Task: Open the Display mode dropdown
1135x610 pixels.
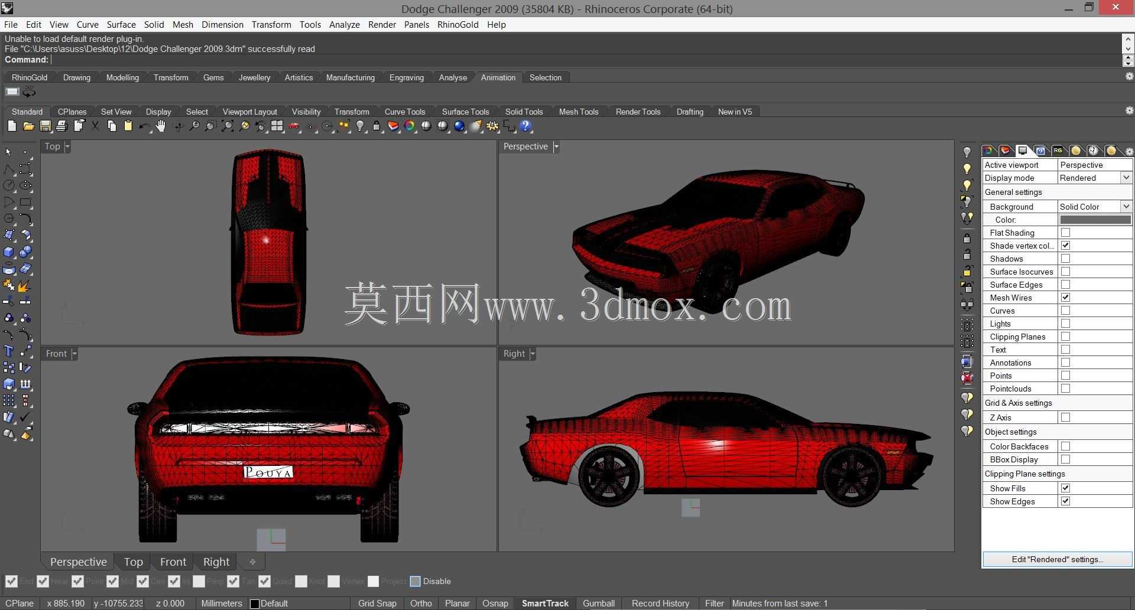Action: (x=1126, y=178)
